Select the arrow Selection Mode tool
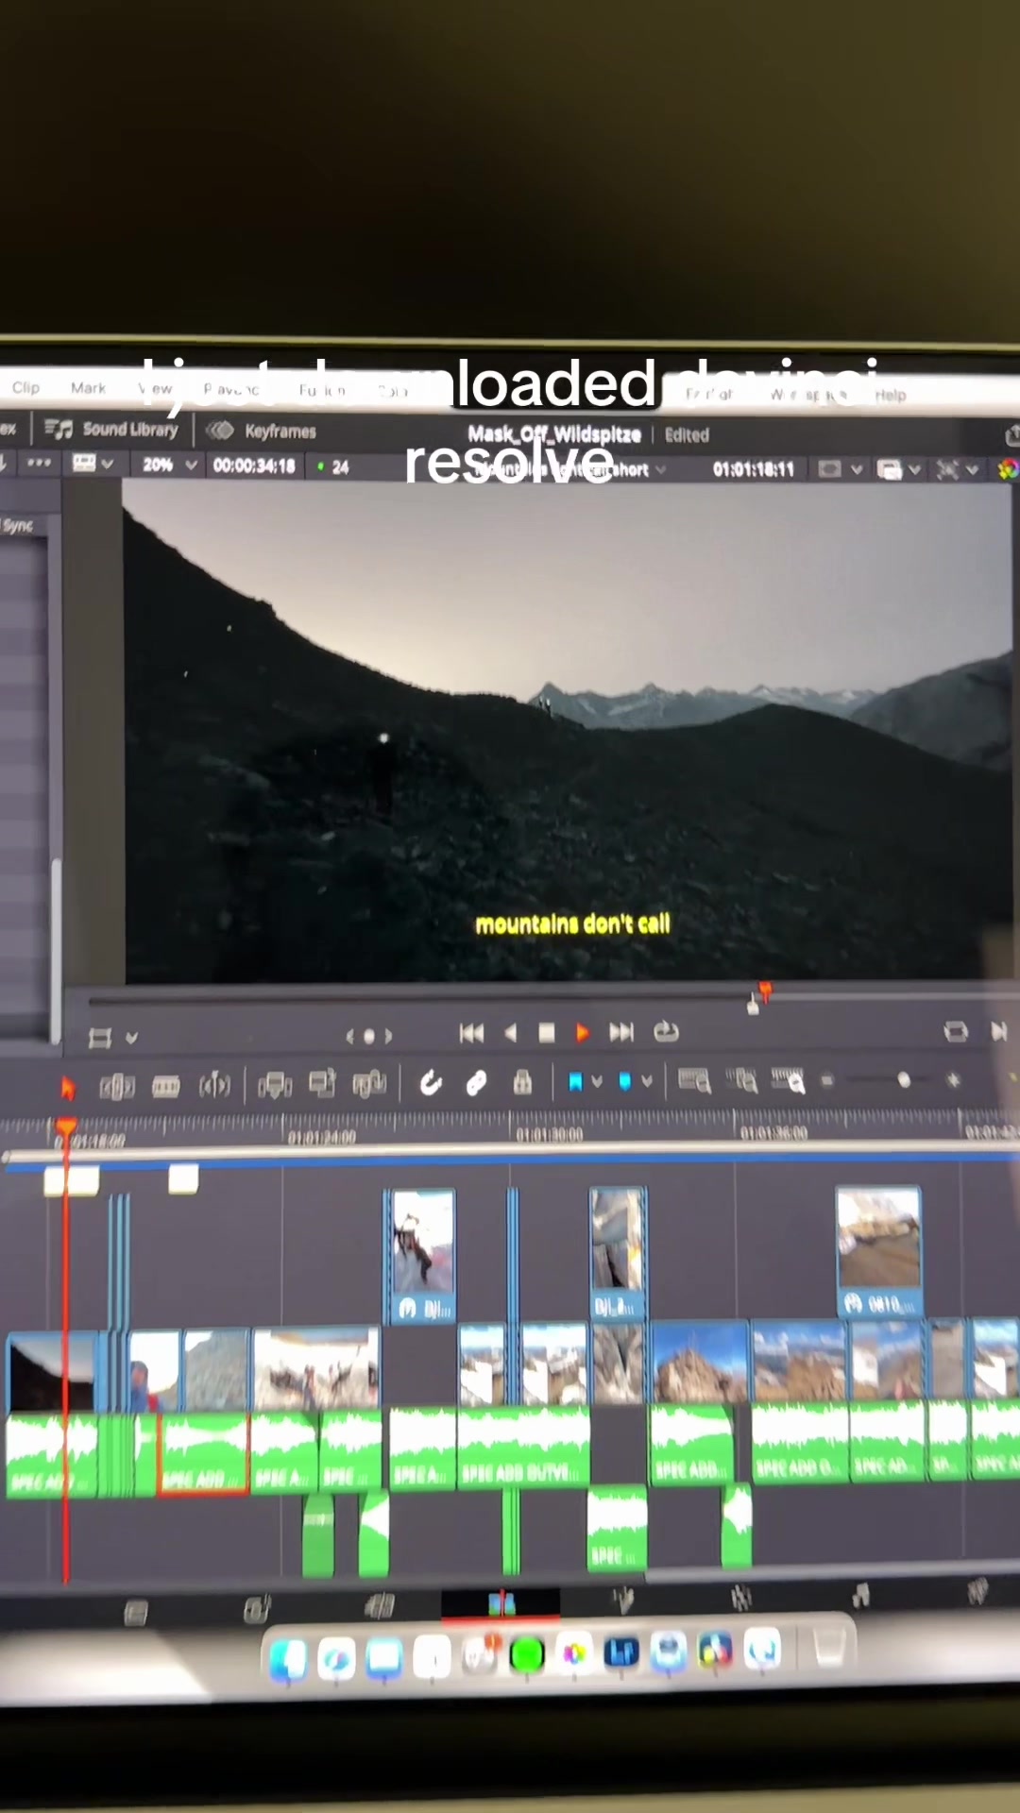Viewport: 1020px width, 1813px height. (x=67, y=1088)
